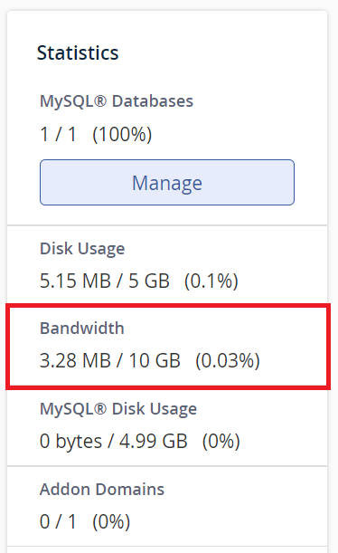Click the ® symbol in MySQL® Disk Usage
Viewport: 338px width, 553px height.
(x=100, y=409)
